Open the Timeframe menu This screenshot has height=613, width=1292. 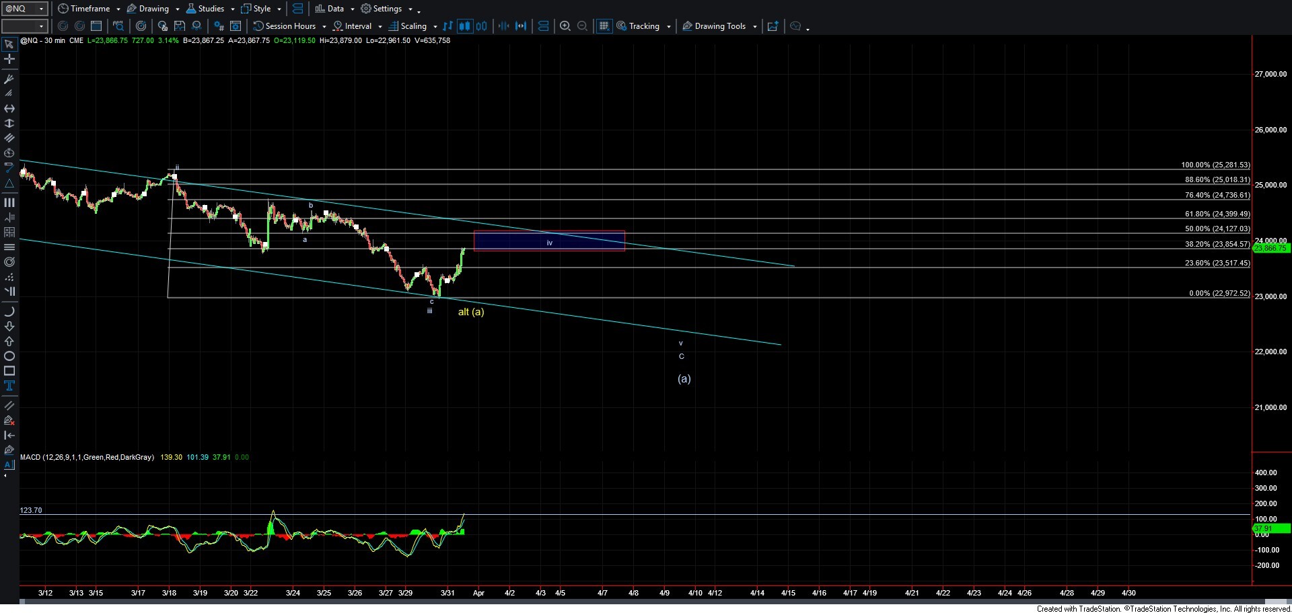89,9
